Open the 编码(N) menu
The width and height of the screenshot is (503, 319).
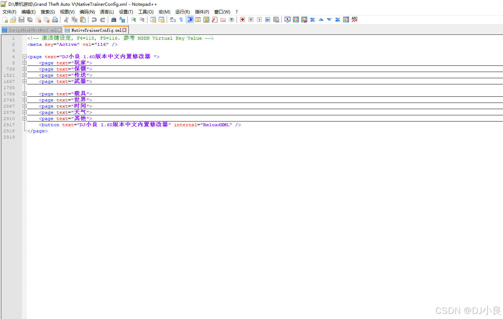[x=87, y=12]
